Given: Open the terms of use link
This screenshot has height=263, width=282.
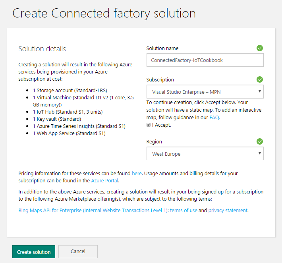Looking at the screenshot, I should coord(183,211).
